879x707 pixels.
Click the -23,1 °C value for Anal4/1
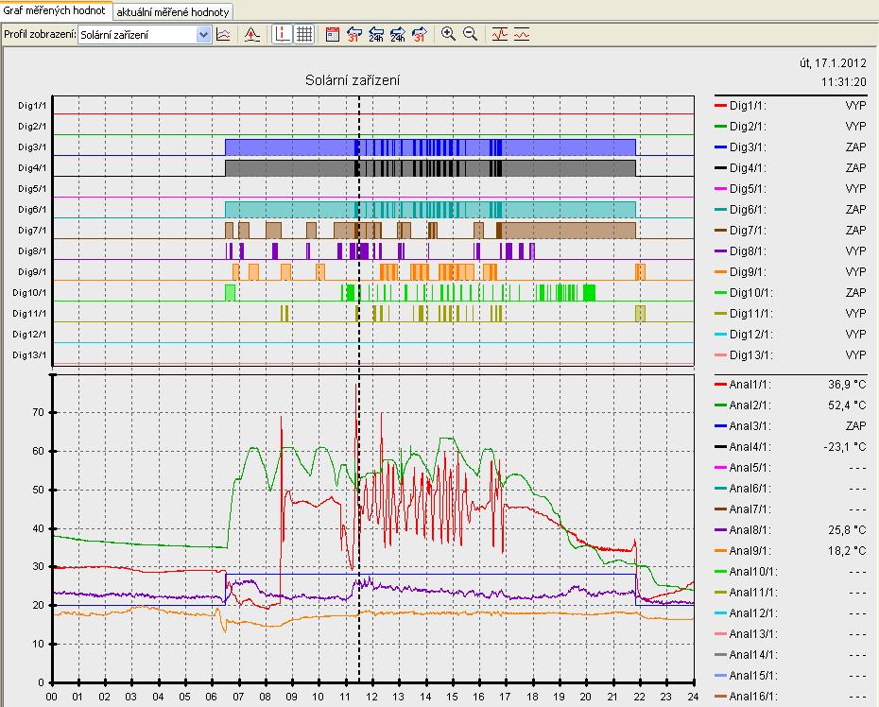pyautogui.click(x=845, y=446)
